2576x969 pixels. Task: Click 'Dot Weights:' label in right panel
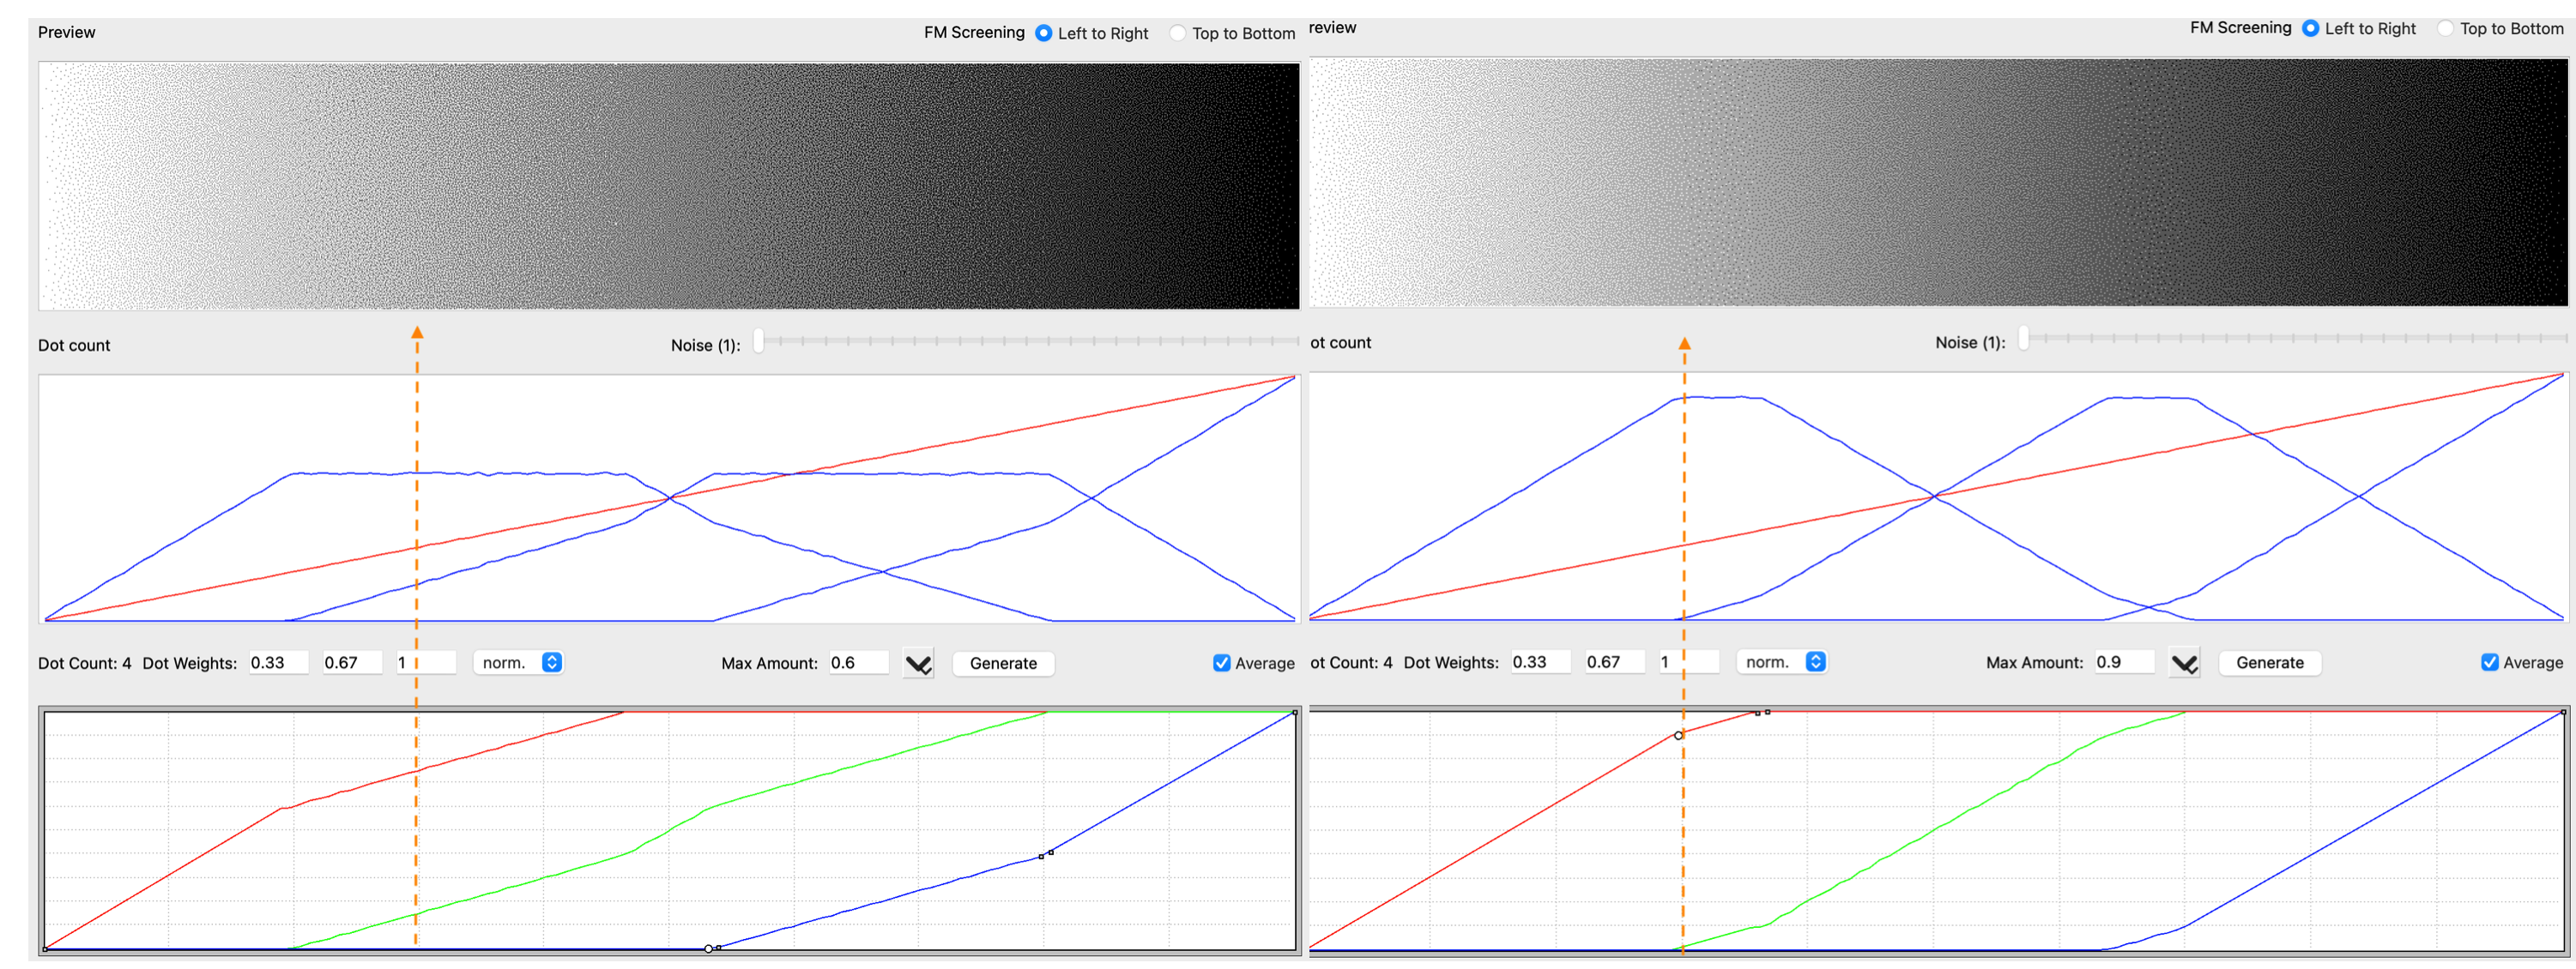pyautogui.click(x=1451, y=662)
